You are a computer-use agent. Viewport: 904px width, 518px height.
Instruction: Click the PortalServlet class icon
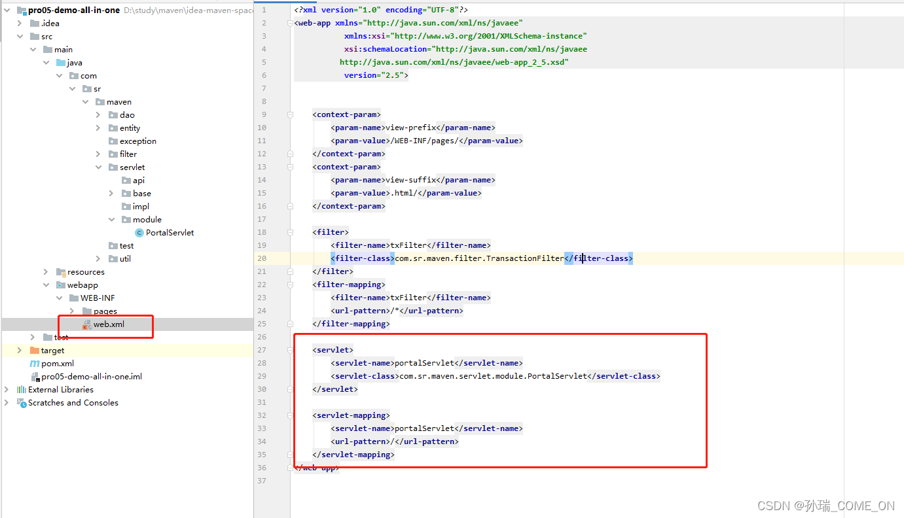click(x=139, y=233)
